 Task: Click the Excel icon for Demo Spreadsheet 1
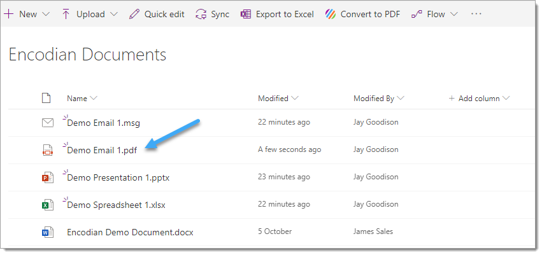tap(47, 205)
